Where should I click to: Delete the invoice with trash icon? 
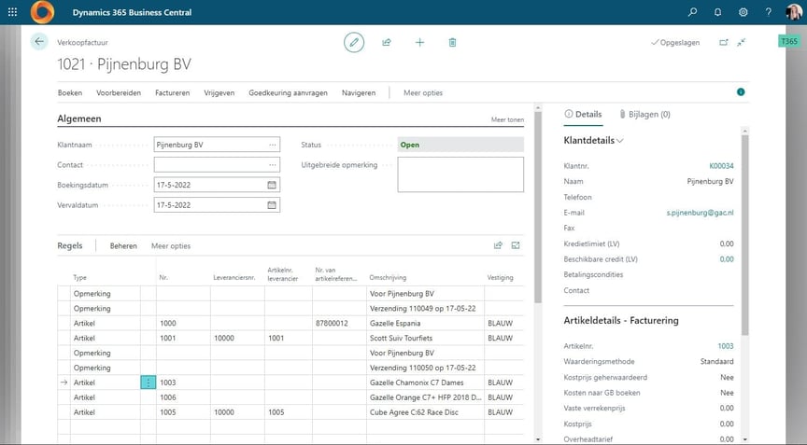coord(452,42)
